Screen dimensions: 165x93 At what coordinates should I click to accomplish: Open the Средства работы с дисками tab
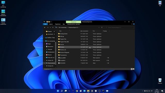click(x=73, y=24)
